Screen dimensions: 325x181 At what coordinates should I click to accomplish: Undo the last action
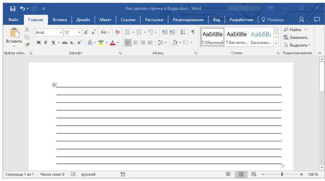pyautogui.click(x=23, y=9)
